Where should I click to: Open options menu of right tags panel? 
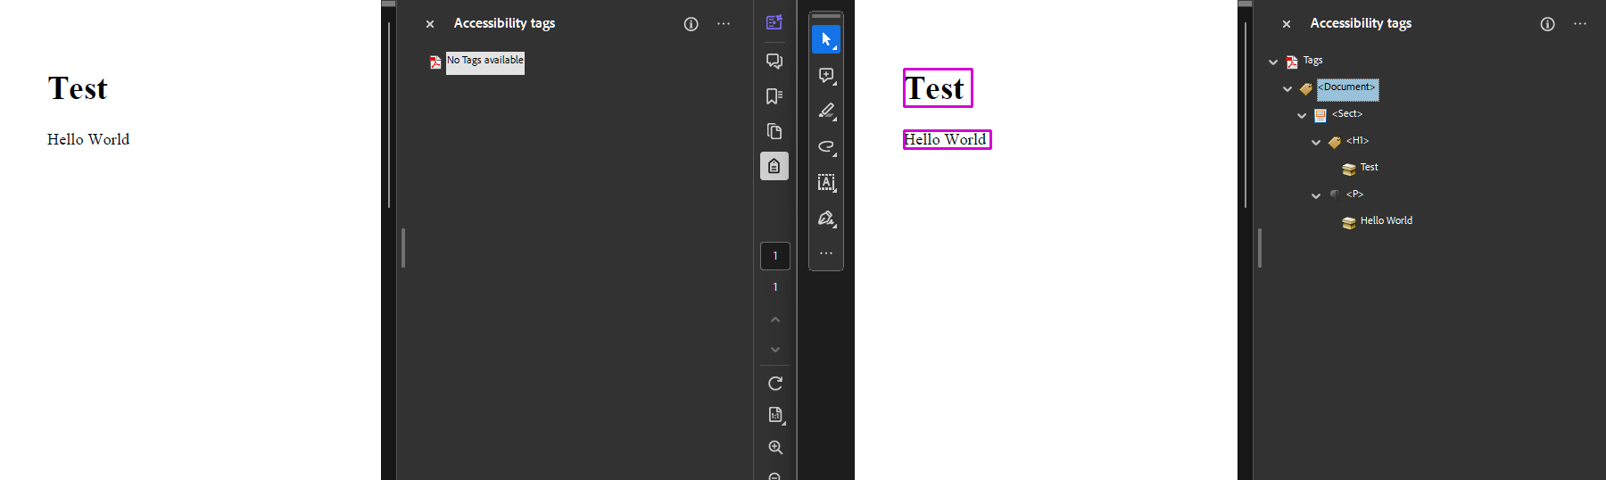(x=1580, y=24)
